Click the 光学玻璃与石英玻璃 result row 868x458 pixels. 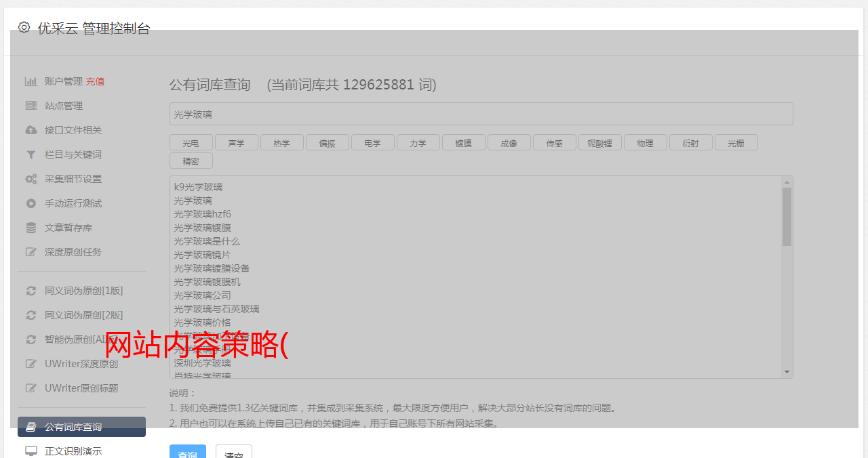click(216, 309)
